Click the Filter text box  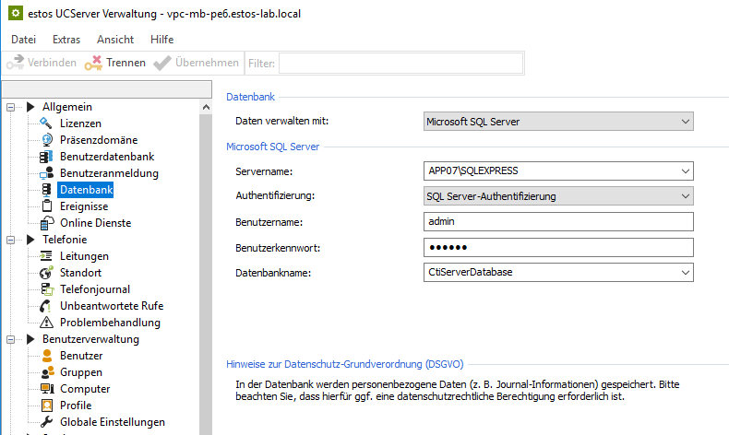coord(400,63)
